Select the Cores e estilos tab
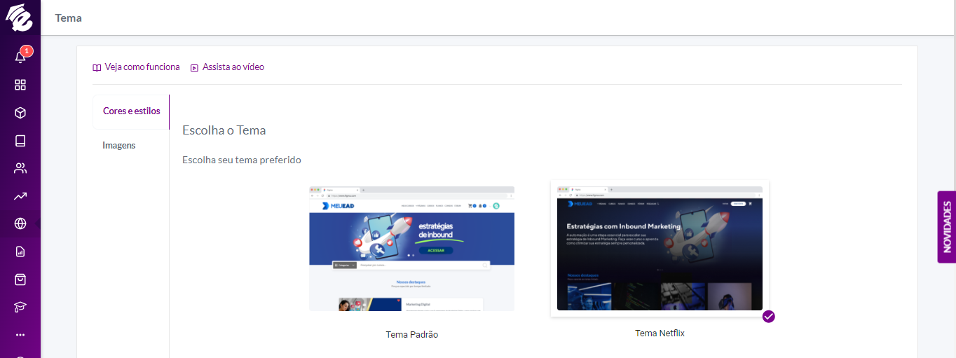 pyautogui.click(x=131, y=111)
